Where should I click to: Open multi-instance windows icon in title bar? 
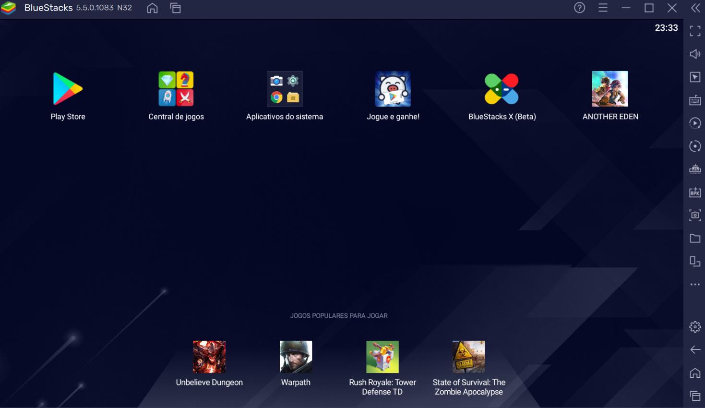tap(176, 8)
